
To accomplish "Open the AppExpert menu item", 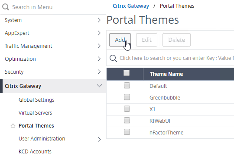I will pos(17,33).
